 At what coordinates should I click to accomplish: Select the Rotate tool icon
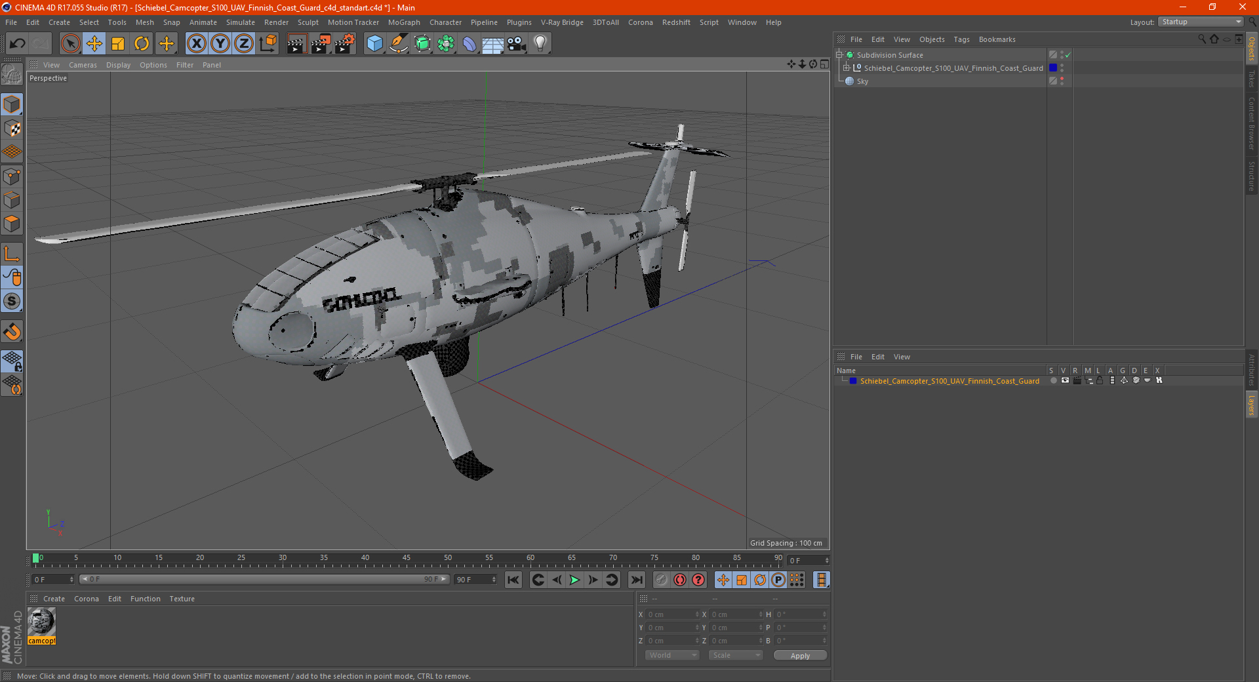142,44
